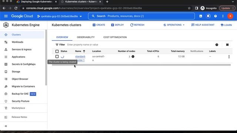Click the Deploy button

[x=117, y=25]
